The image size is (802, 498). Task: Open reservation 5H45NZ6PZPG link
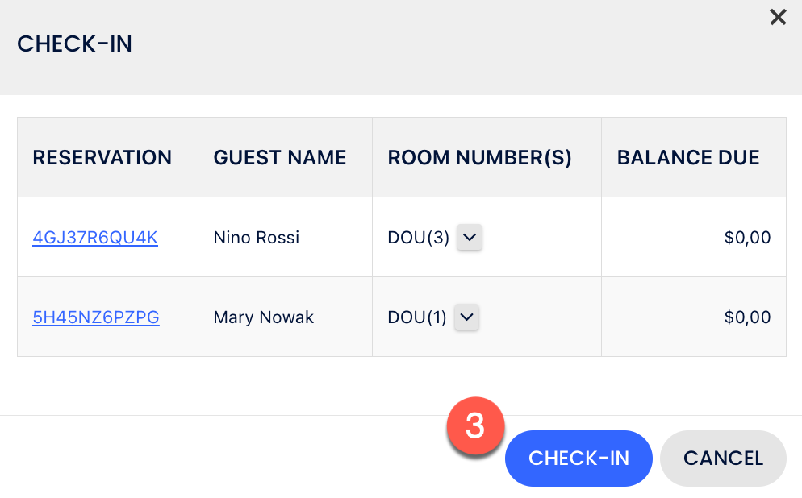tap(96, 317)
